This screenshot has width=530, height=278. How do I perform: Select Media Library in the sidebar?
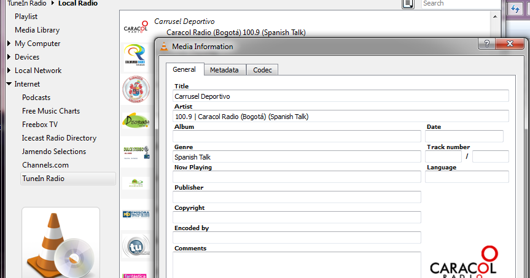(x=37, y=29)
